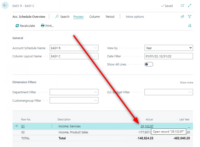
Task: Open row 01 more options menu
Action: click(x=52, y=126)
